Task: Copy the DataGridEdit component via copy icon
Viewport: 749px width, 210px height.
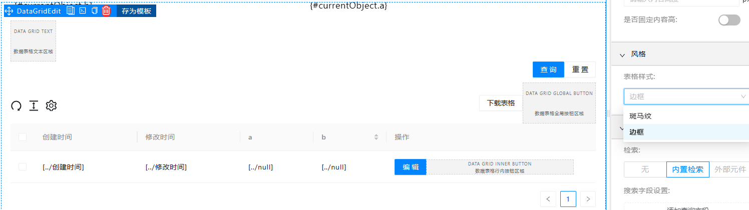Action: (94, 10)
